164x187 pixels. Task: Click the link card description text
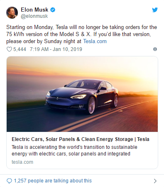pyautogui.click(x=74, y=151)
